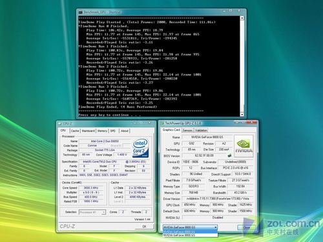Click the Bus Interface field in GPU-Z
Image resolution: width=323 pixels, height=242 pixels.
click(x=235, y=168)
